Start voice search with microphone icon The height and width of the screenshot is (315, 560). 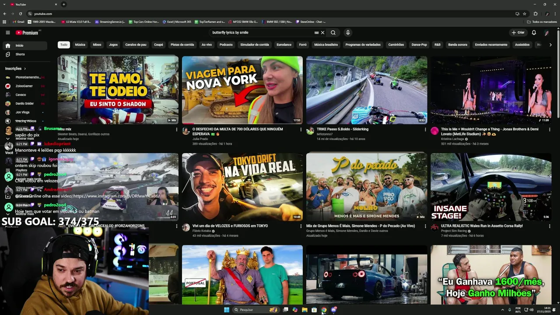click(x=348, y=32)
